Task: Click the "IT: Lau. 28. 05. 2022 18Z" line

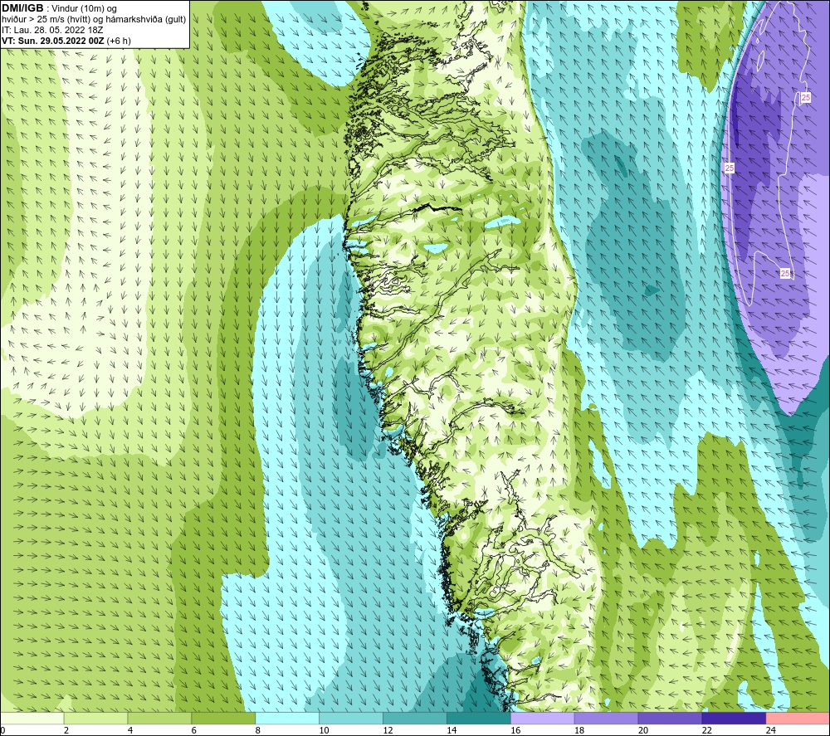Action: [x=51, y=30]
